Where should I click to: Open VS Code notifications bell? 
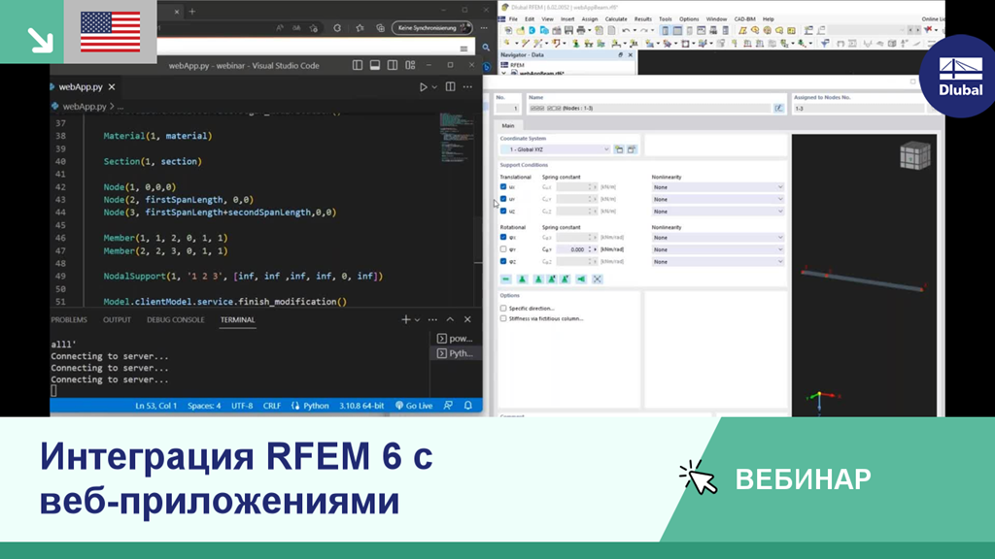468,406
